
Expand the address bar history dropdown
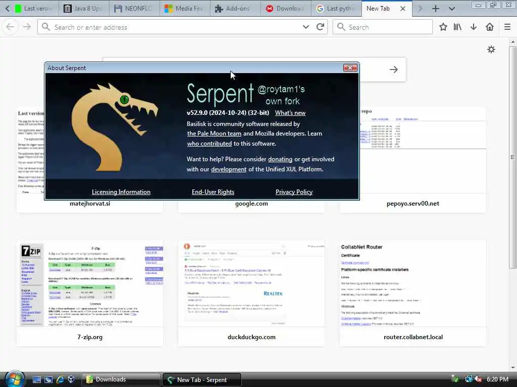point(305,27)
